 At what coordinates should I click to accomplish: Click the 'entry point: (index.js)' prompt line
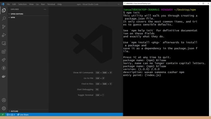(x=142, y=75)
